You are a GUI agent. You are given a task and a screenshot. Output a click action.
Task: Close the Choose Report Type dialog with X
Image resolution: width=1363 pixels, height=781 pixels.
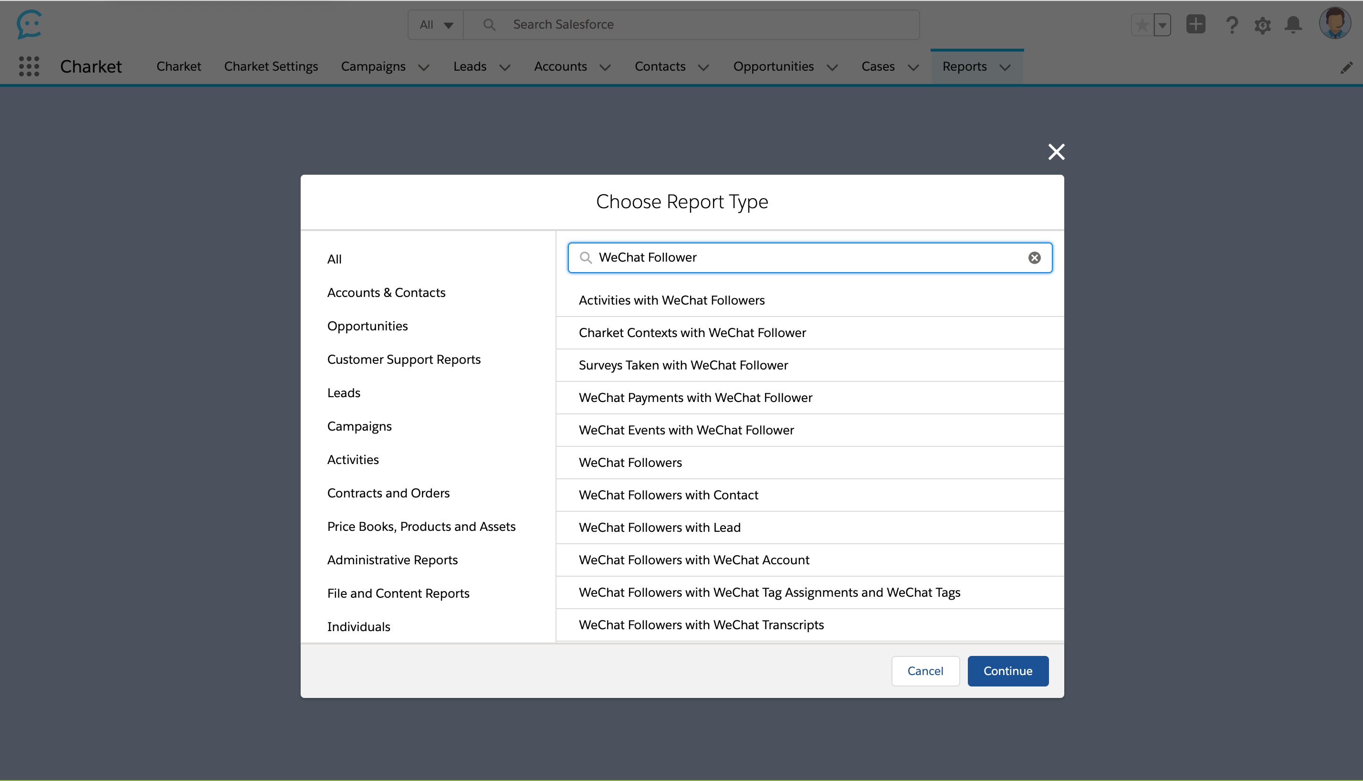click(1056, 152)
